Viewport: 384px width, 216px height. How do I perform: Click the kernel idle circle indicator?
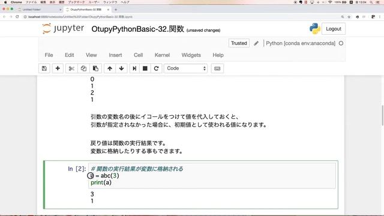(341, 43)
